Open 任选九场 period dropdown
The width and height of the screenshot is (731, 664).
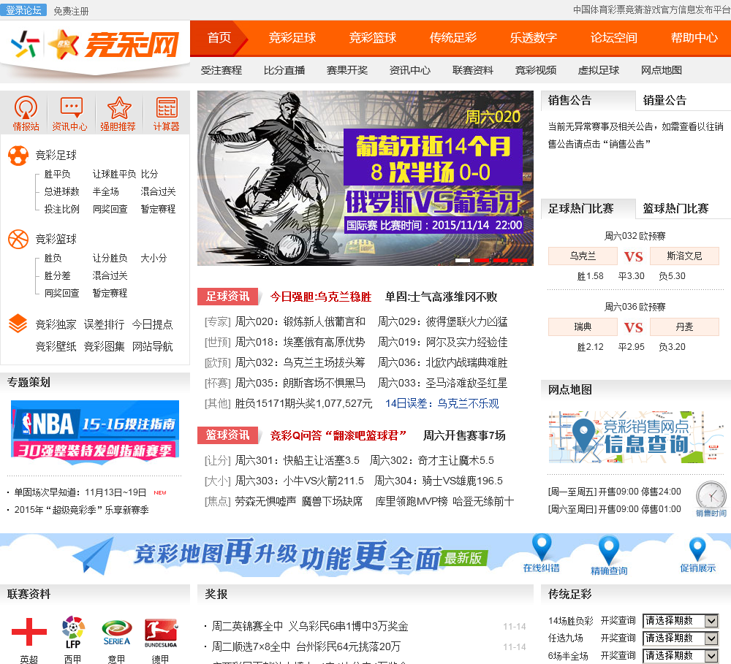(680, 638)
